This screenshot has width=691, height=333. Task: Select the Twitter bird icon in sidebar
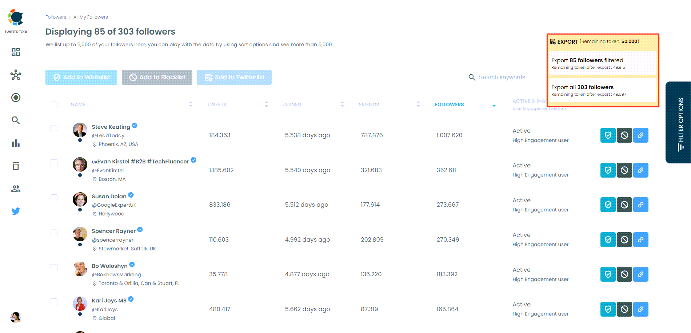[16, 211]
